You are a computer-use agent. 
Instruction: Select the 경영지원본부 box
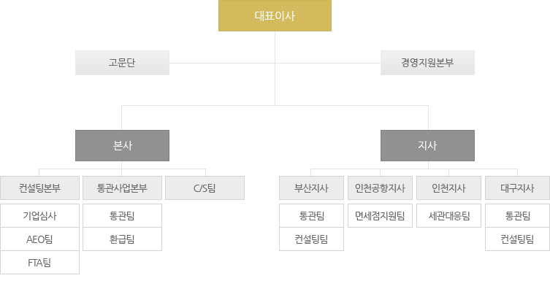coord(427,63)
